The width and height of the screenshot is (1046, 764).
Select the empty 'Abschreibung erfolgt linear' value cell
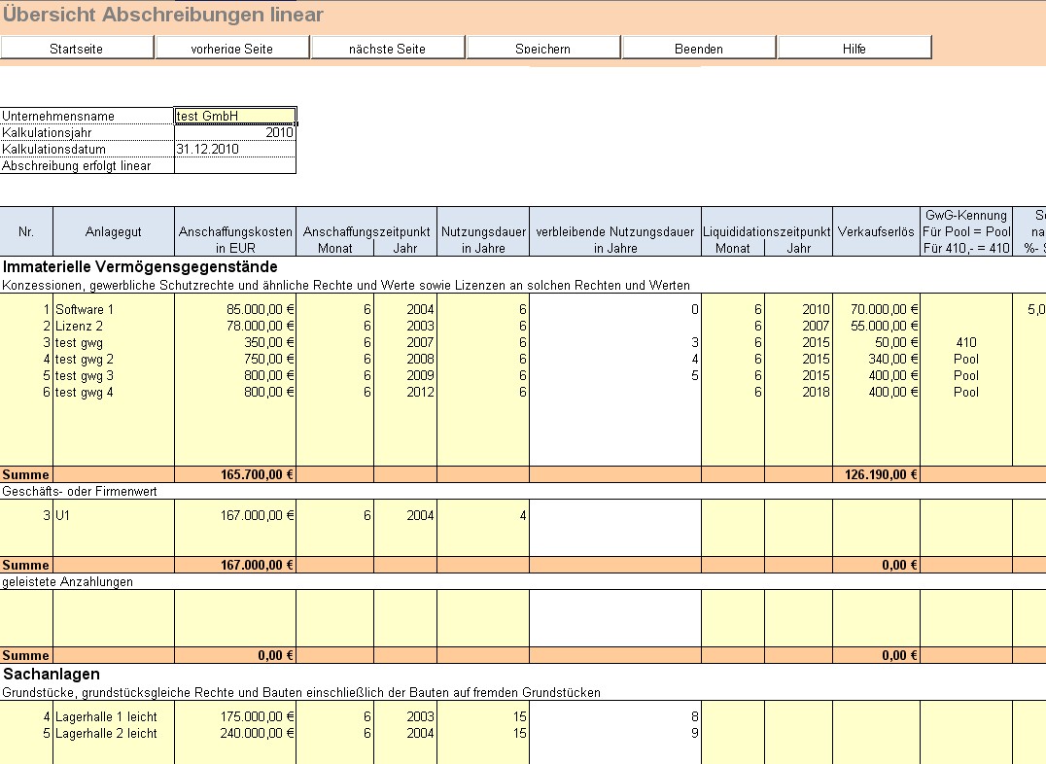coord(234,165)
